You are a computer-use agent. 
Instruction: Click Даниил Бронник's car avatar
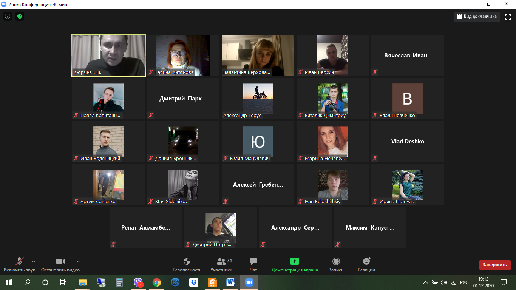pos(183,142)
